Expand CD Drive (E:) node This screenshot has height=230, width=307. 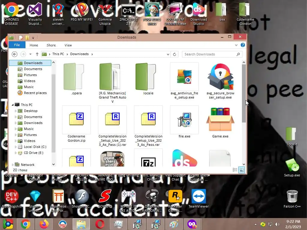pos(16,153)
